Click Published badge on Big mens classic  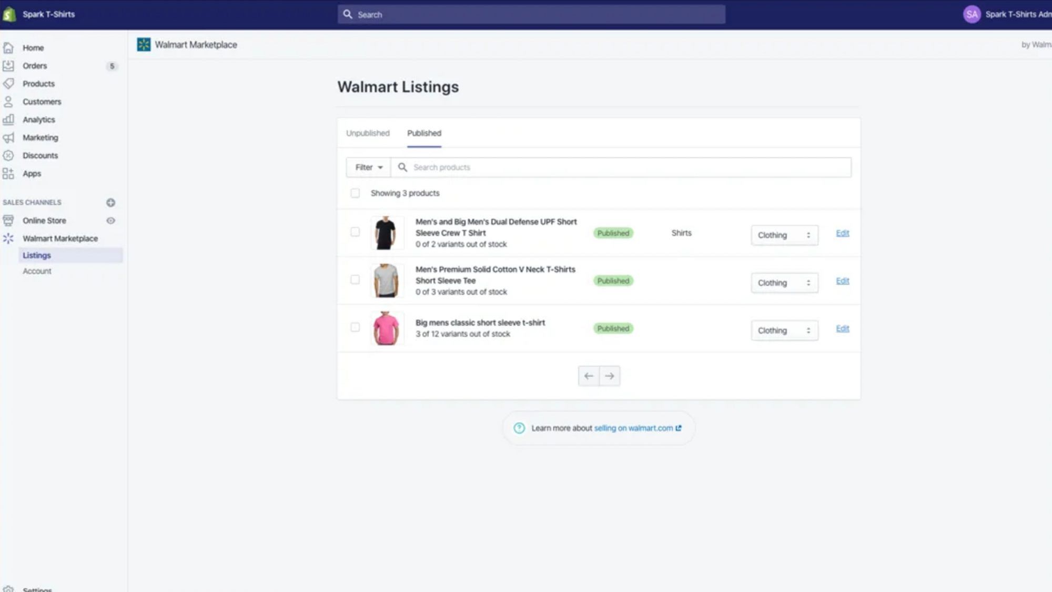coord(613,328)
